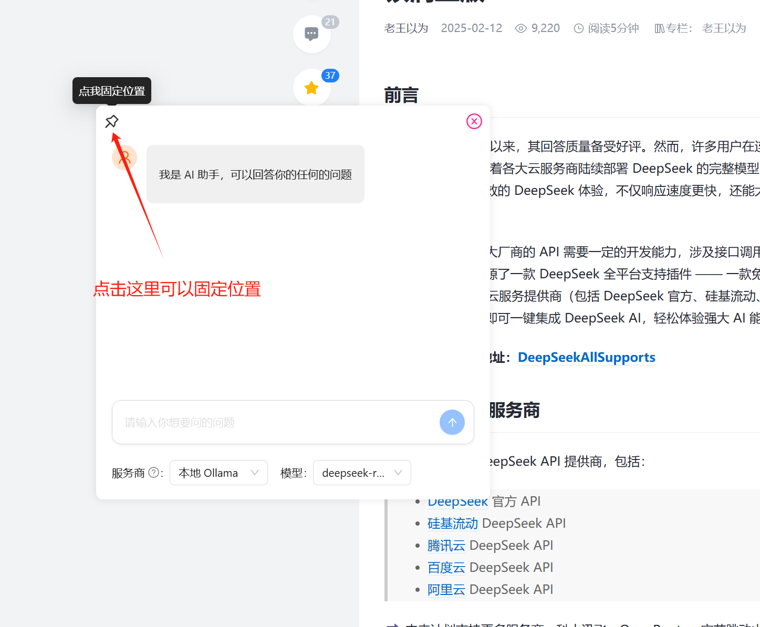Click the 阅读5分钟 reading time

coord(613,28)
